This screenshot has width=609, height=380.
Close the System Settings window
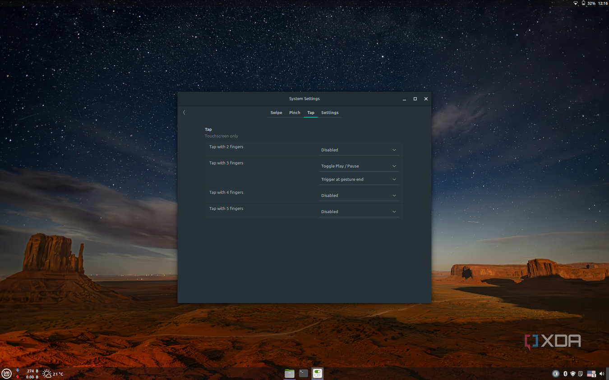coord(426,99)
